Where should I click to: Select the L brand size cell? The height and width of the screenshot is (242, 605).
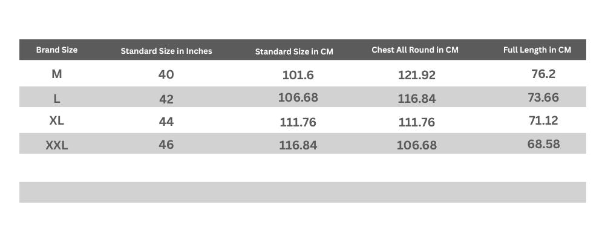57,99
